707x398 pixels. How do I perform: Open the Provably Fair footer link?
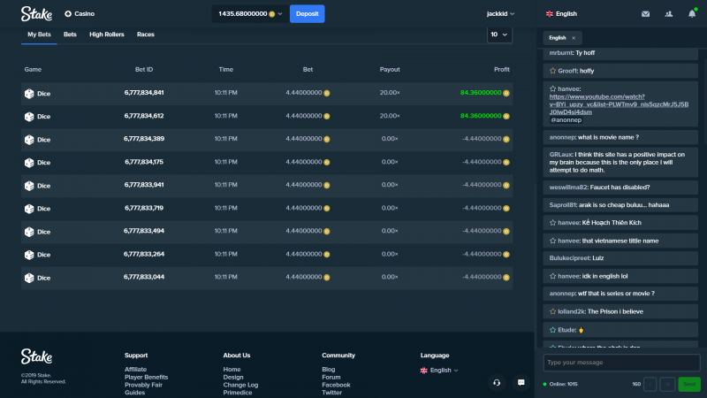click(x=143, y=385)
